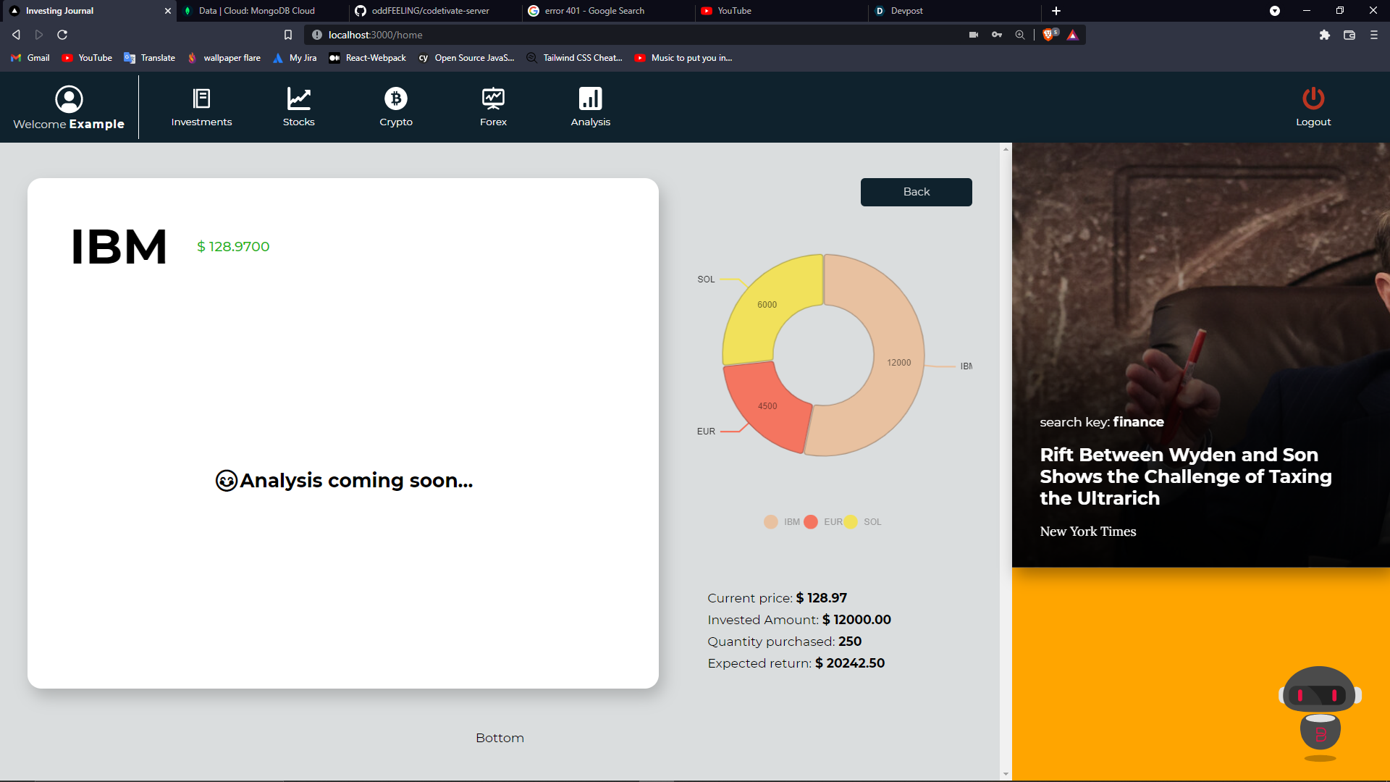
Task: Click the Forex presentation icon
Action: pyautogui.click(x=493, y=98)
